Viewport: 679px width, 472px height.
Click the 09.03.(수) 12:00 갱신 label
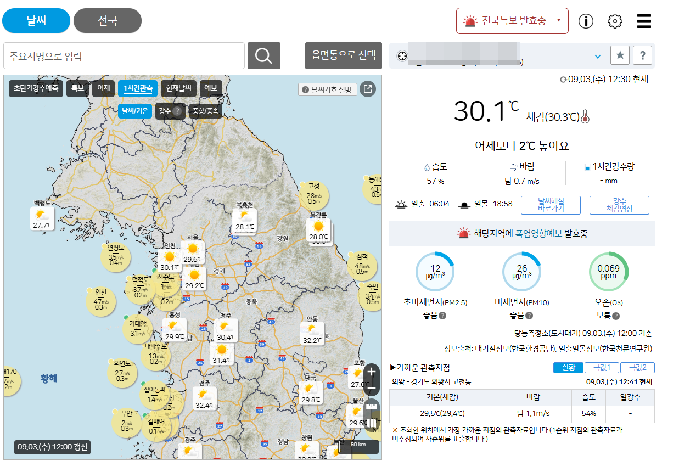pyautogui.click(x=52, y=447)
